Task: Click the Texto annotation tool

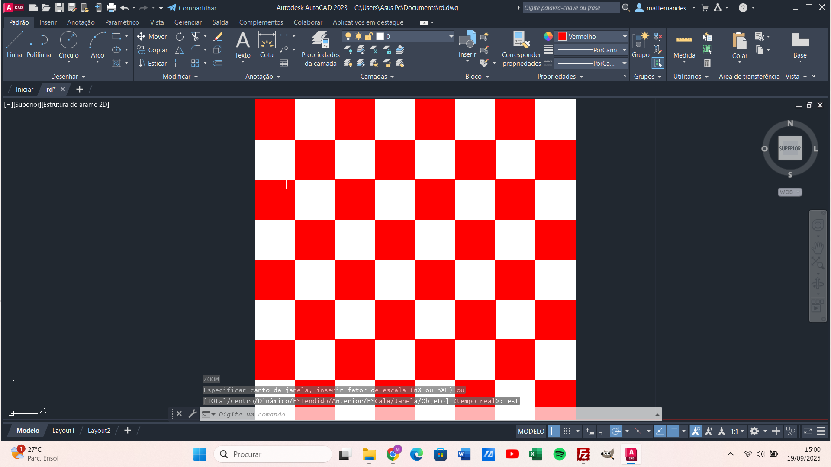Action: 242,44
